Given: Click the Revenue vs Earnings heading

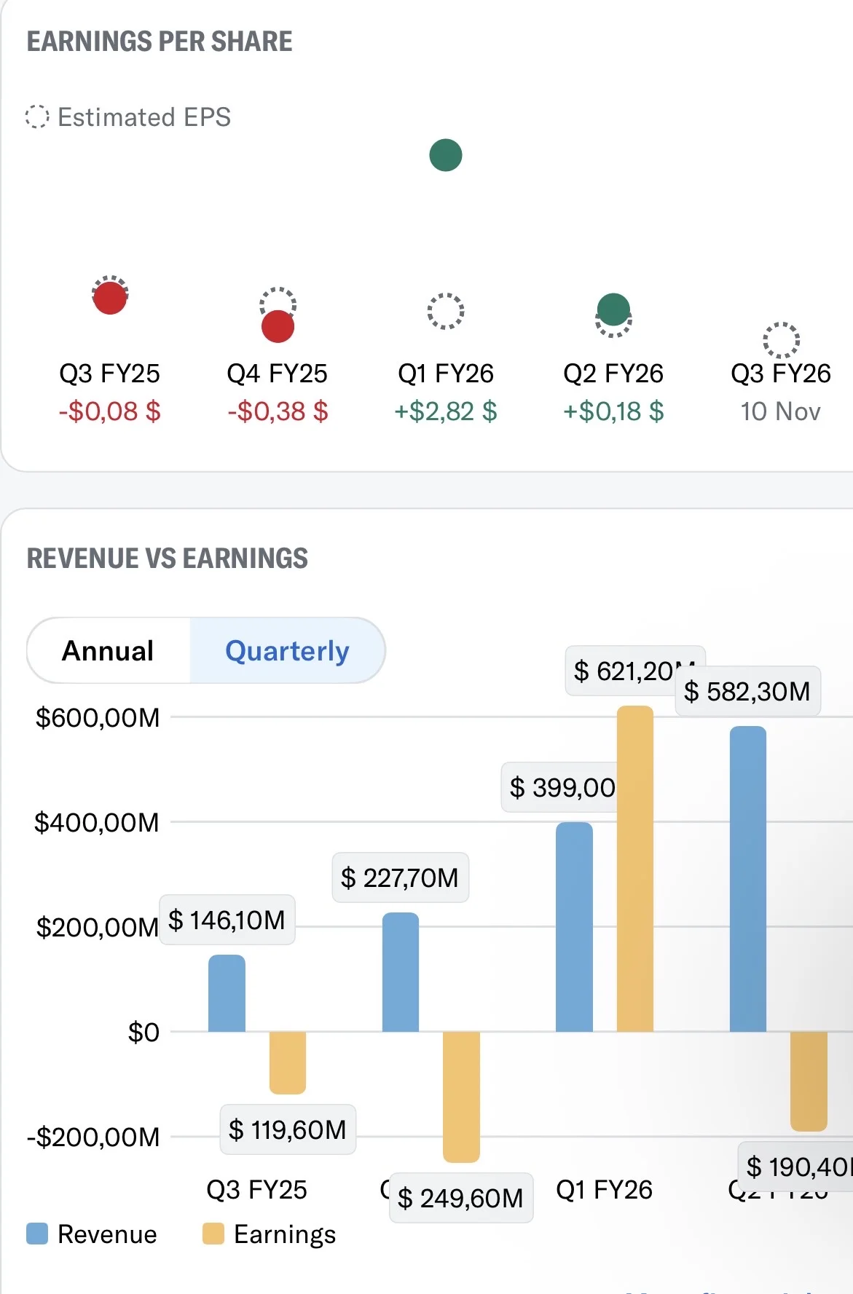Looking at the screenshot, I should coord(168,559).
